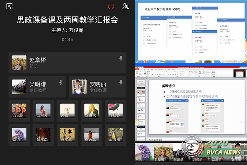Toggle the microphone for 赵章彬
The height and width of the screenshot is (165, 247).
pos(121,58)
